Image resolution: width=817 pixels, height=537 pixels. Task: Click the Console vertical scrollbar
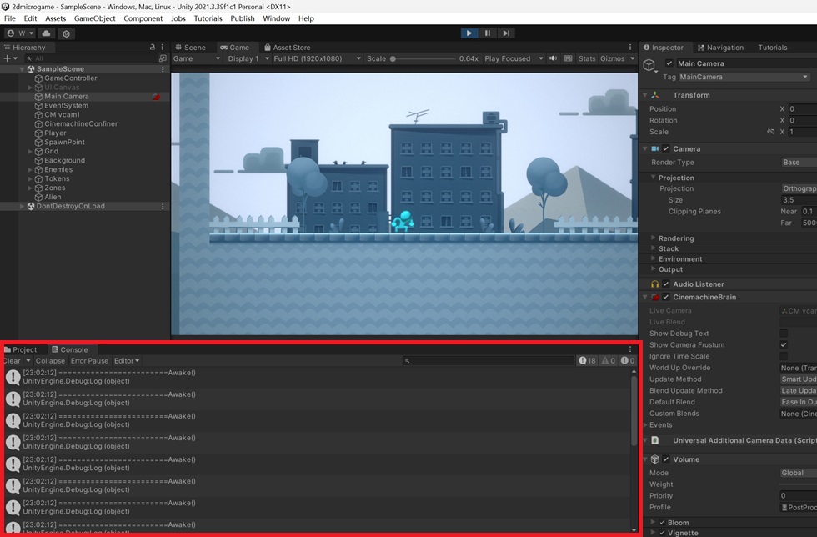coord(634,409)
